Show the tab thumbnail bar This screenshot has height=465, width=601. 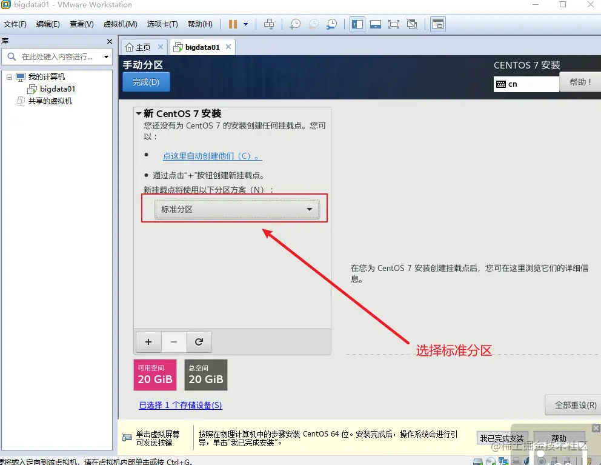point(376,24)
